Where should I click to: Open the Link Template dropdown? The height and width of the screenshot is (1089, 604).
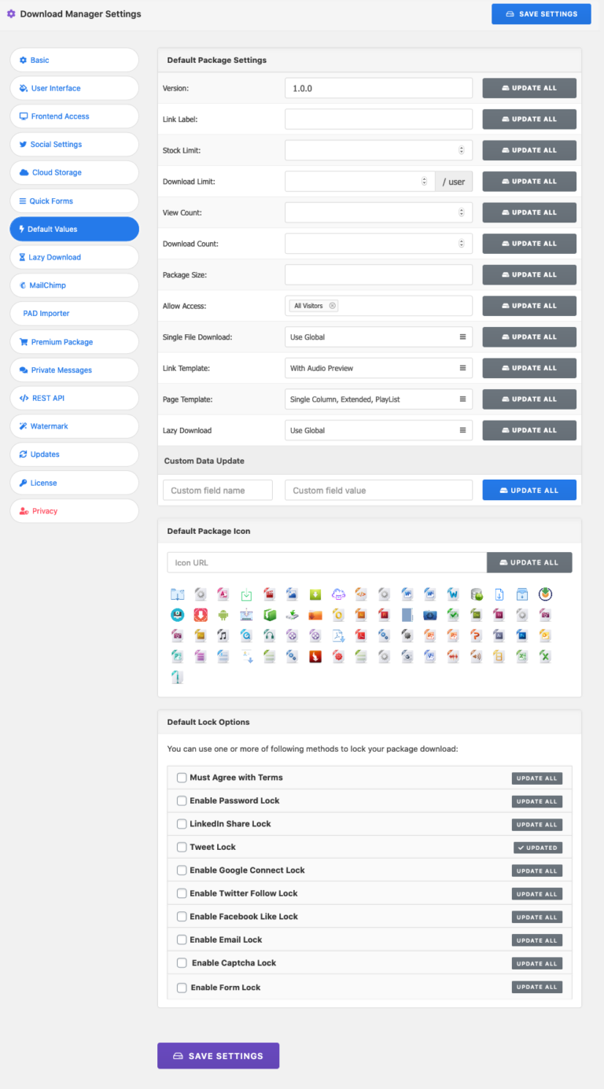[x=378, y=368]
